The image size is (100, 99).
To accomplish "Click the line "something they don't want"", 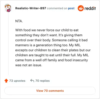I will [x=49, y=35].
